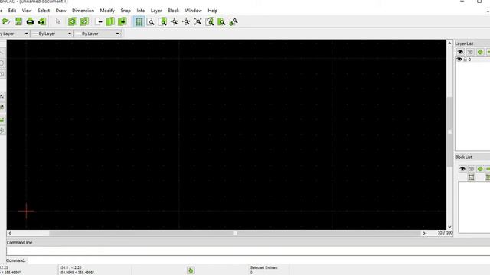Open the Modify menu
Image resolution: width=490 pixels, height=275 pixels.
click(x=107, y=11)
